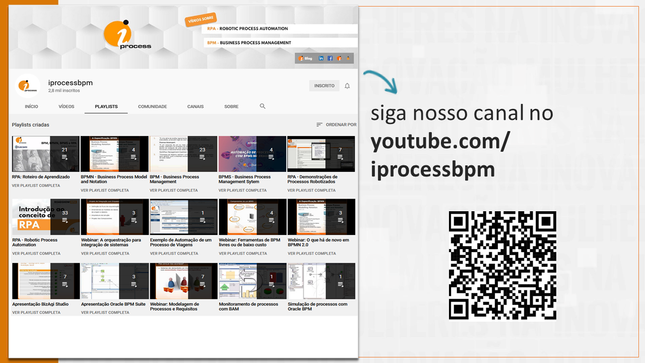Click the Webinar: Modelagem de Processos e Requisitos title
645x363 pixels.
(174, 307)
